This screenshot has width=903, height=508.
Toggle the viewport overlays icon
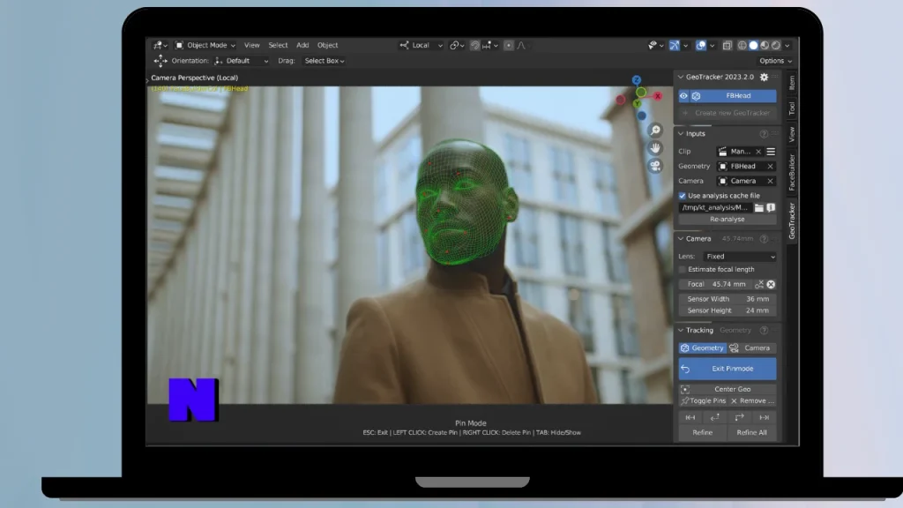click(x=701, y=45)
